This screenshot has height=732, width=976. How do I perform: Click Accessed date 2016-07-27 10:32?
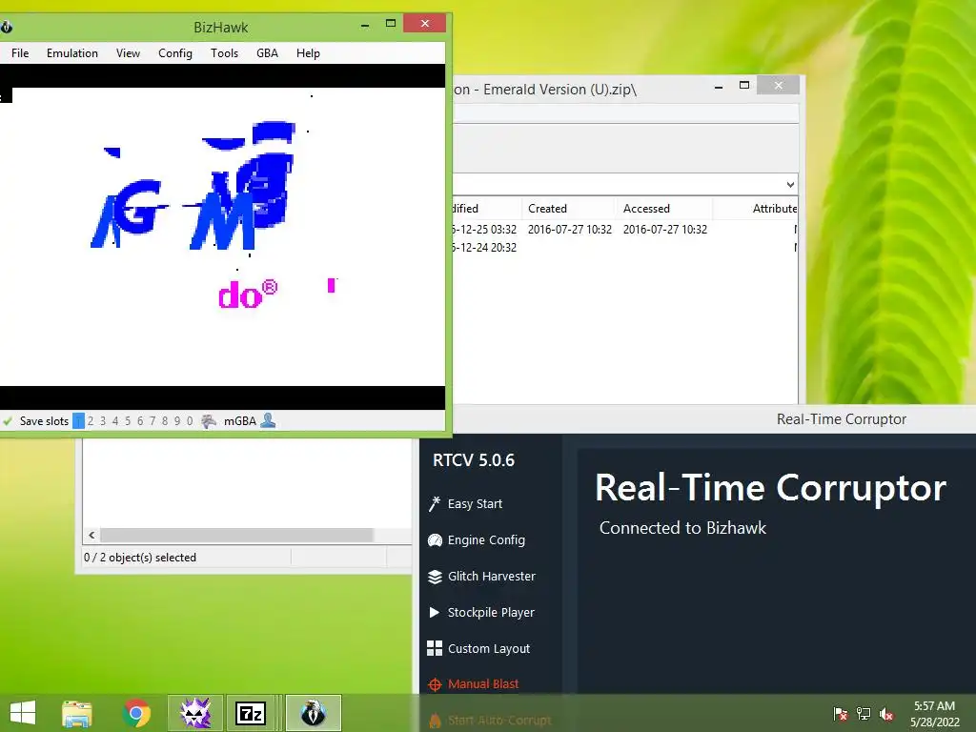[664, 229]
